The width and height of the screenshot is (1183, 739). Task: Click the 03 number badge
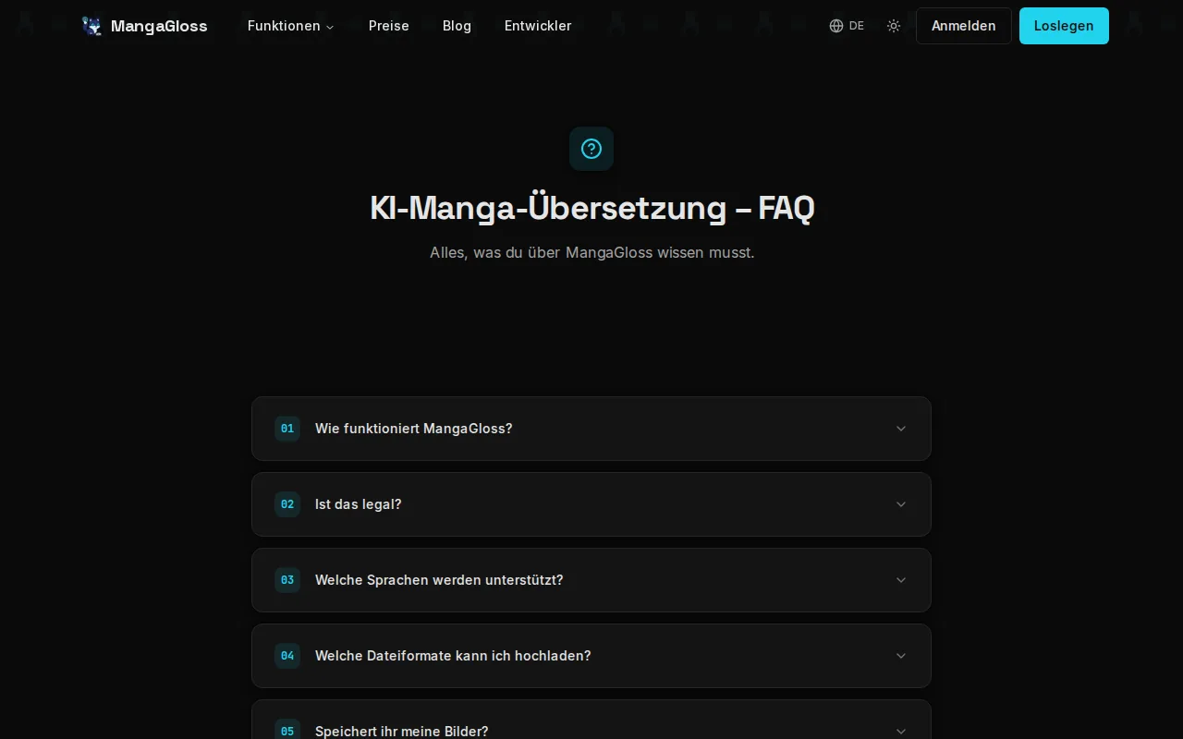(x=287, y=580)
